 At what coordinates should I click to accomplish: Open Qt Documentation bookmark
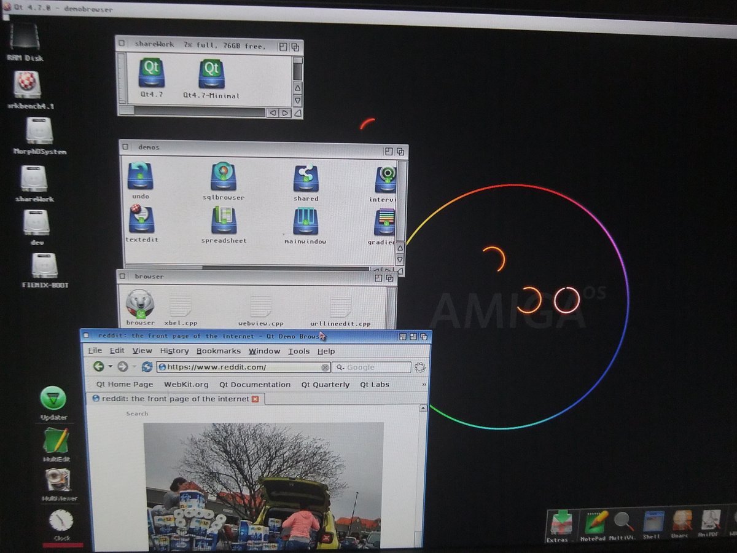point(255,385)
